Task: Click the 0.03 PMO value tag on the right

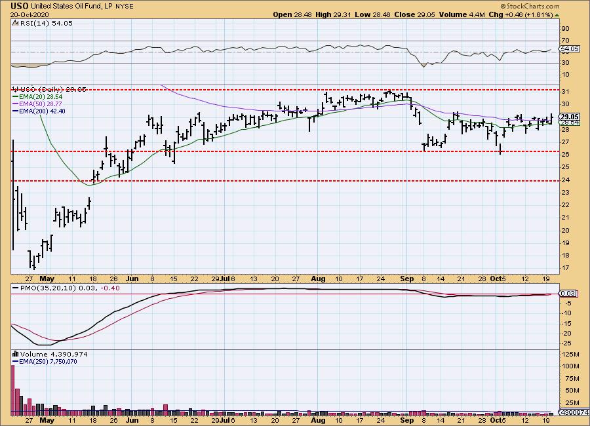Action: point(568,294)
